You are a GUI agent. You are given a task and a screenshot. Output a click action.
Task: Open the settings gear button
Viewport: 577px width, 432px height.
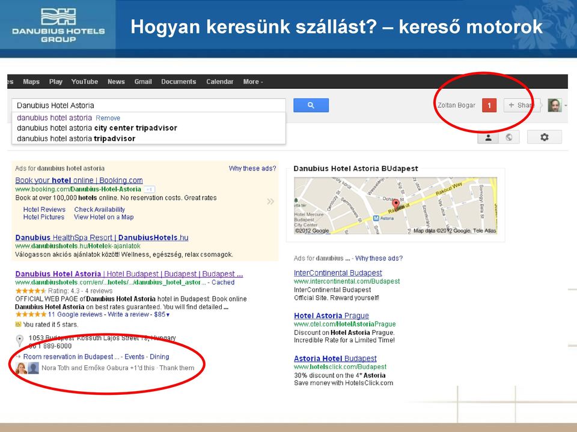click(545, 137)
